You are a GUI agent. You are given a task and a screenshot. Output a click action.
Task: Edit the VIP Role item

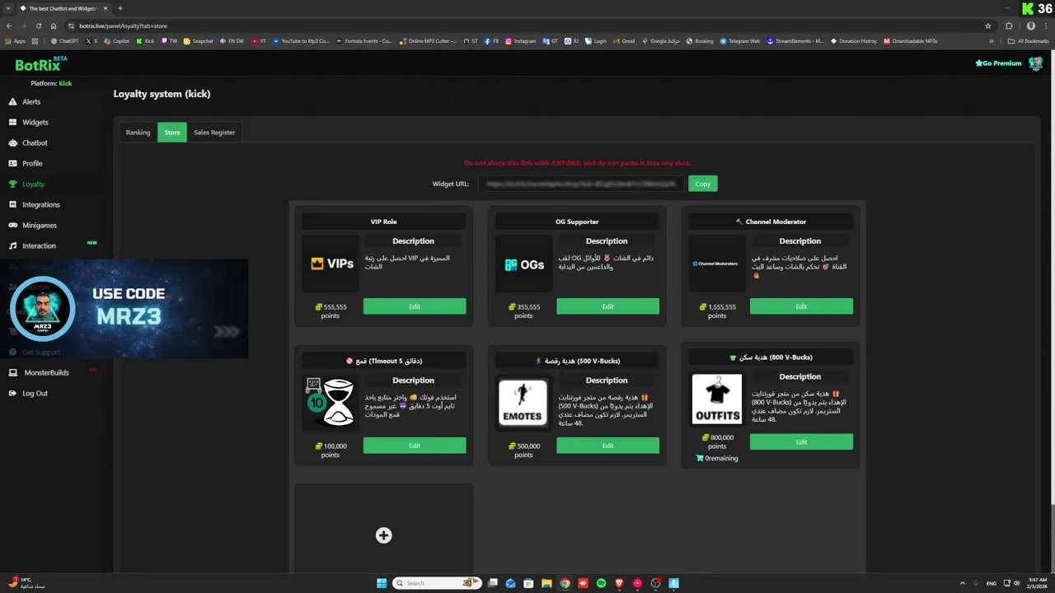click(x=415, y=306)
